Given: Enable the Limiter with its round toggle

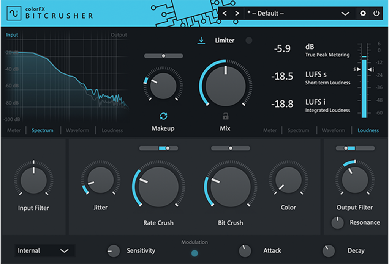Looking at the screenshot, I should click(249, 40).
